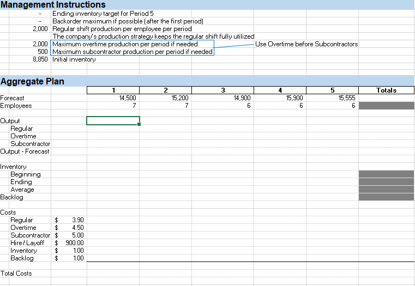The height and width of the screenshot is (286, 415).
Task: Click the Regular cost rate 3.90
Action: tap(78, 220)
